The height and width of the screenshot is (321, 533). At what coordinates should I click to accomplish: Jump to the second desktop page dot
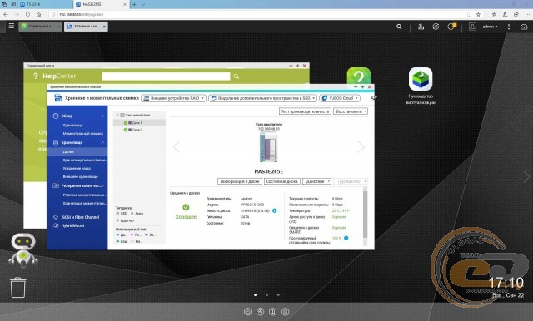(x=266, y=295)
